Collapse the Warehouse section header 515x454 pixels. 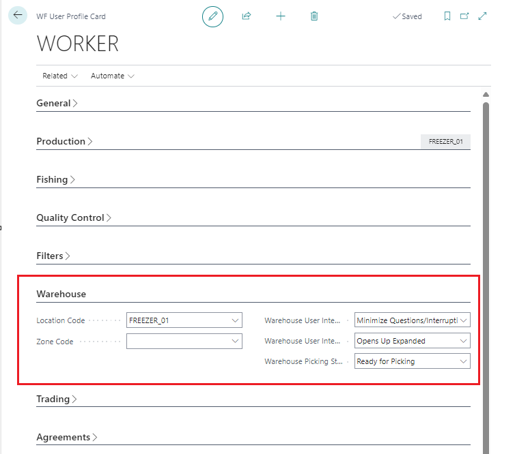pyautogui.click(x=61, y=294)
